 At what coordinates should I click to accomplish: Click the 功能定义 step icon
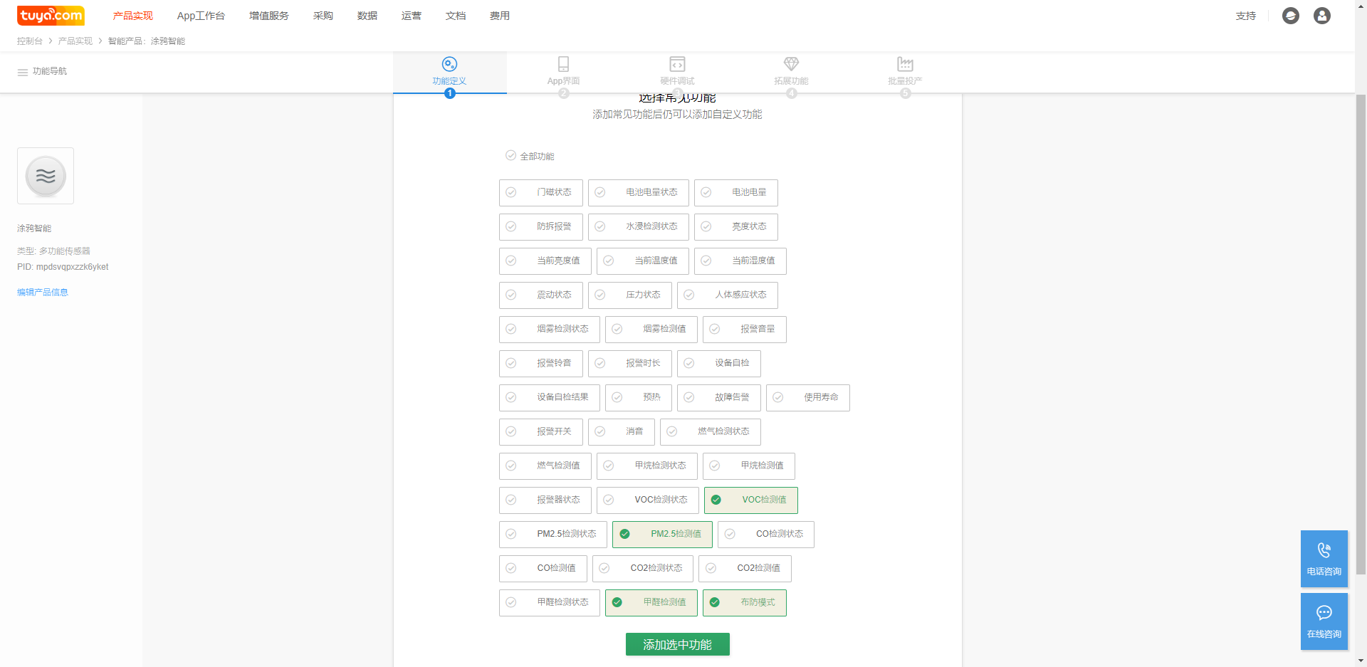(449, 64)
